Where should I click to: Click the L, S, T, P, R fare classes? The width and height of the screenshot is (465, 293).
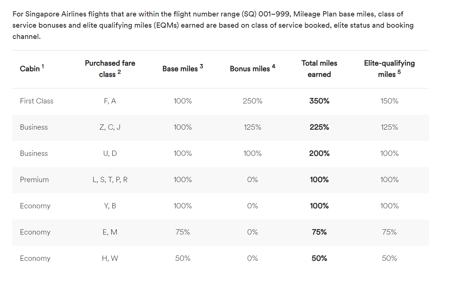coord(110,180)
